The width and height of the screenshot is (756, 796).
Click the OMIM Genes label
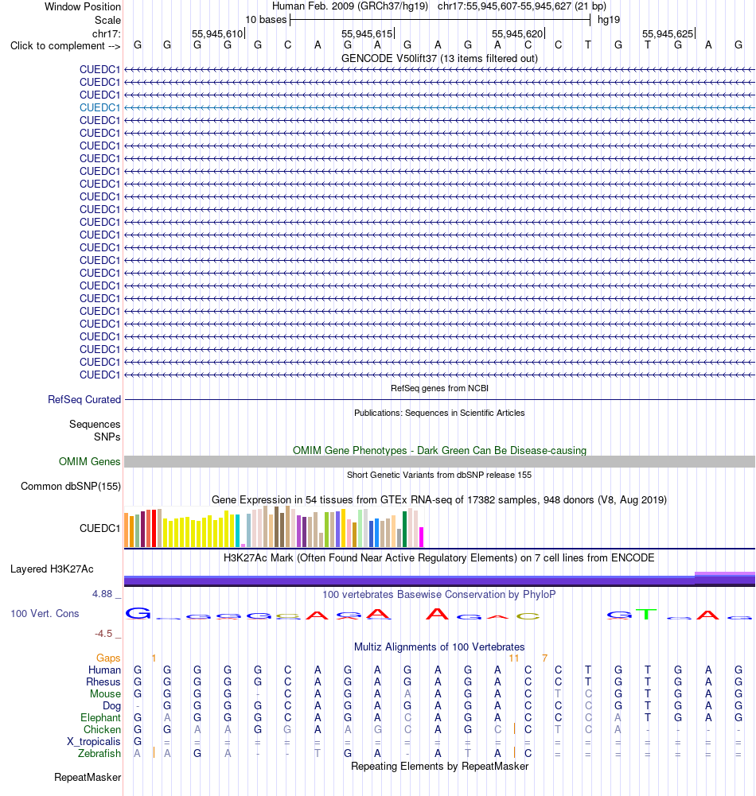tap(89, 461)
